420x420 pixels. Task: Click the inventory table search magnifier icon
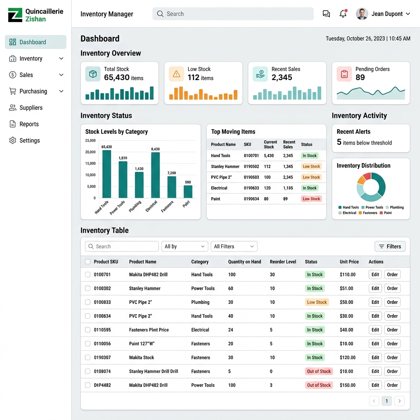point(91,247)
